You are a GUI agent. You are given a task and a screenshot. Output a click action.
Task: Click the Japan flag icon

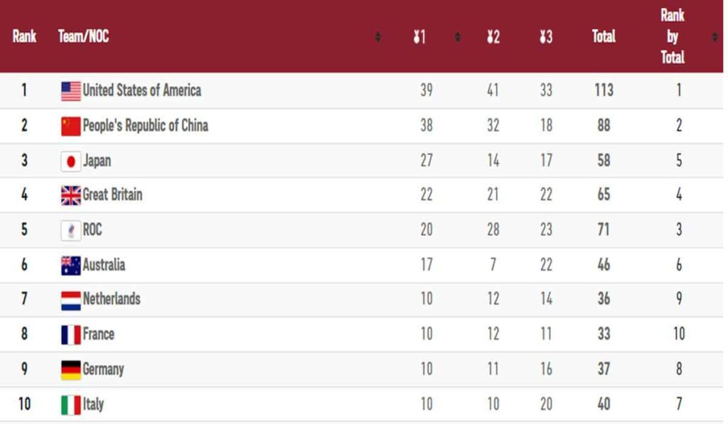(x=70, y=161)
